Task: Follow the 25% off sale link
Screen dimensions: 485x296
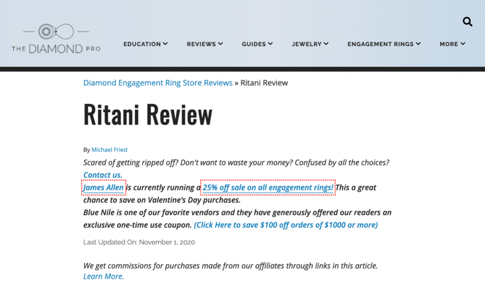Action: 268,188
